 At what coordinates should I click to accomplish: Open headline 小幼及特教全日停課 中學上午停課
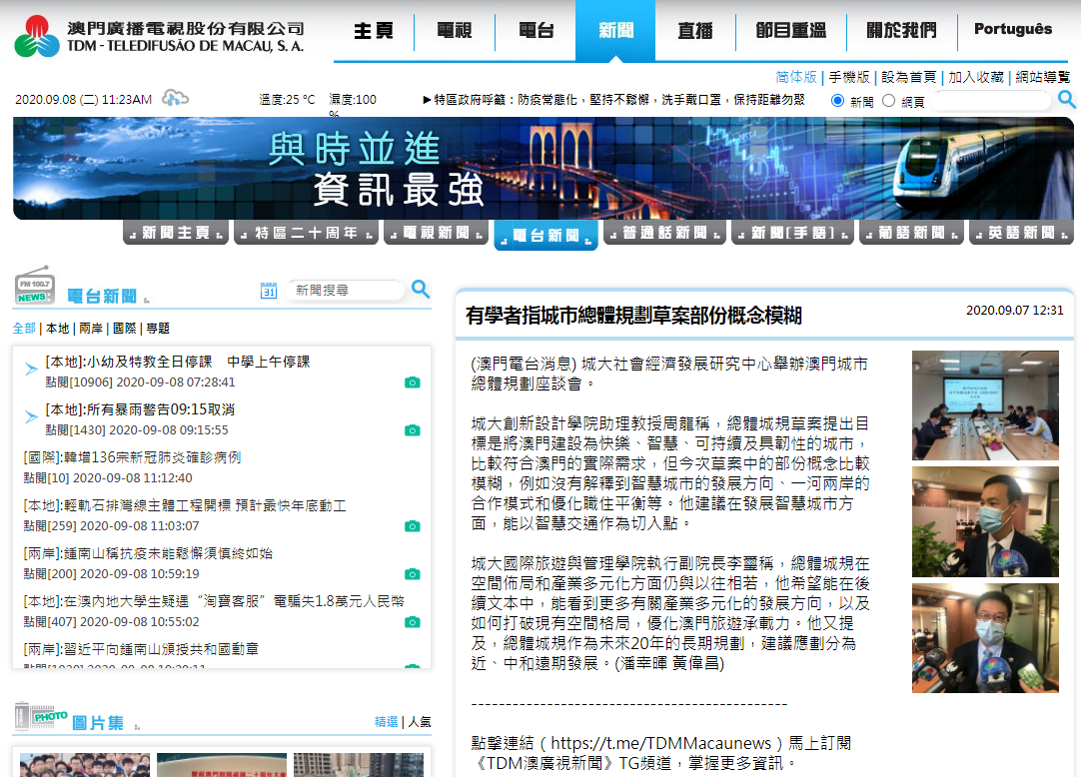178,362
